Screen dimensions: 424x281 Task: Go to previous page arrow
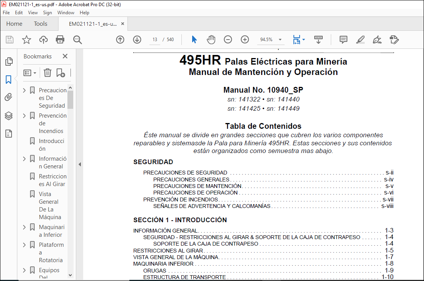tap(120, 40)
